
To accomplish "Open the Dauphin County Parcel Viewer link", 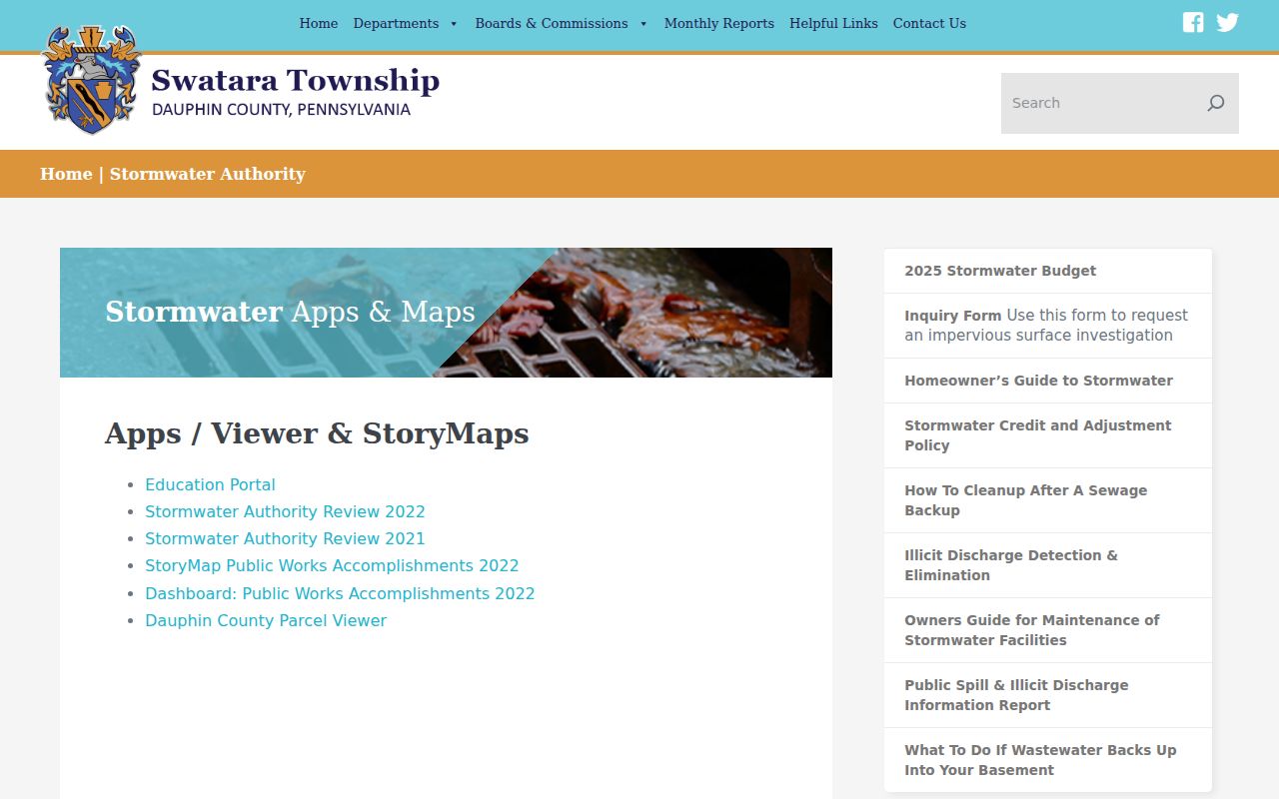I will (x=266, y=620).
